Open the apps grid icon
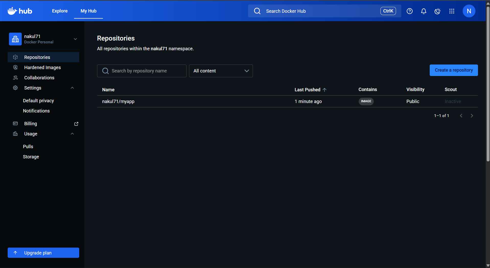This screenshot has width=490, height=268. (452, 11)
